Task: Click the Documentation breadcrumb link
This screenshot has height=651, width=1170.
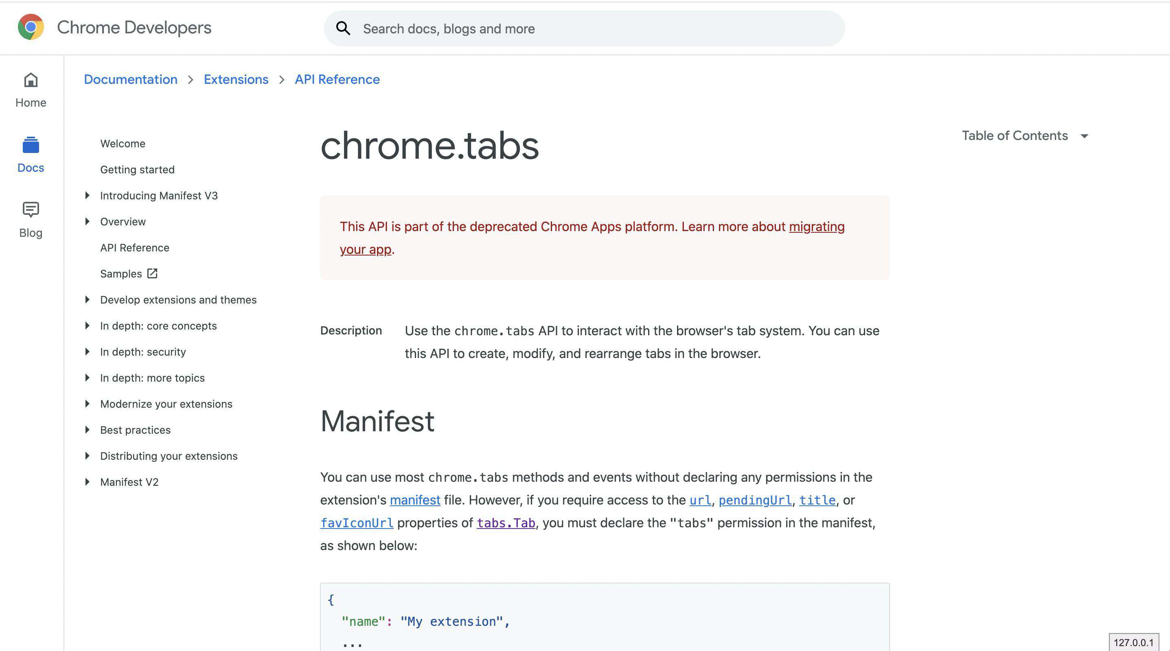Action: coord(131,79)
